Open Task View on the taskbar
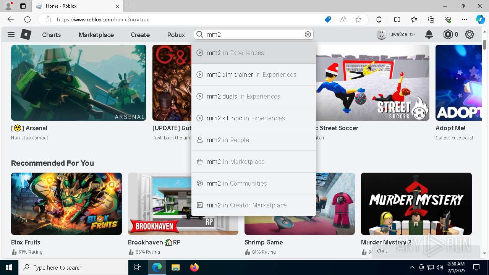This screenshot has height=275, width=489. (x=138, y=267)
